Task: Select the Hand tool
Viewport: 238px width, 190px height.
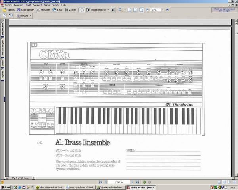Action: 82,10
